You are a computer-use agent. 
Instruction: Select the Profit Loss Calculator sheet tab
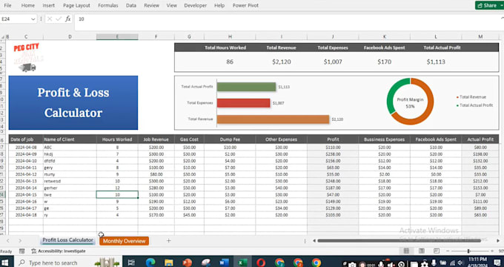tap(68, 240)
